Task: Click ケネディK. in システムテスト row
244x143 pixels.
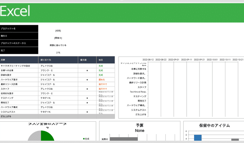Action: coord(46,112)
